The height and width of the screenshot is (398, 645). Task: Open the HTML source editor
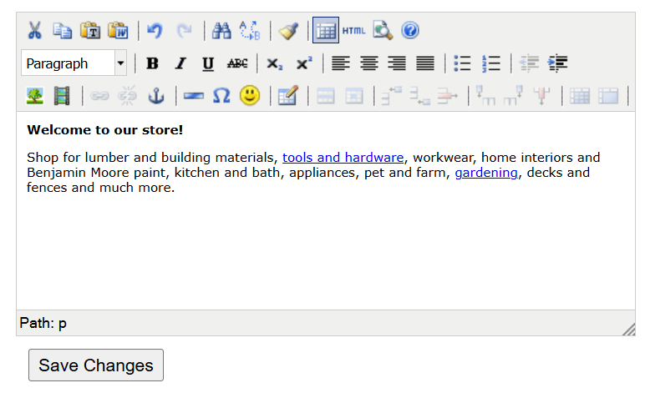pyautogui.click(x=353, y=31)
